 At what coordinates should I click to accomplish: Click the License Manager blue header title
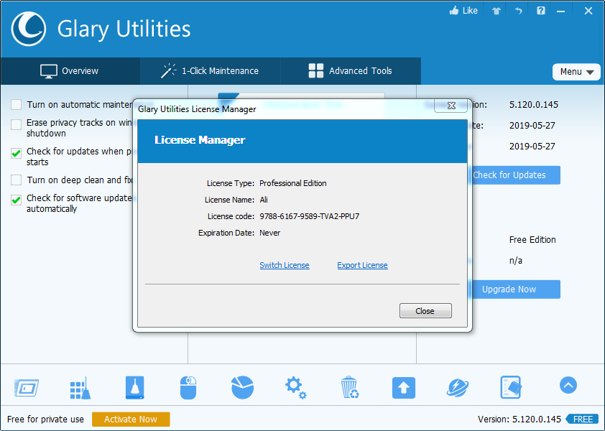tap(200, 140)
